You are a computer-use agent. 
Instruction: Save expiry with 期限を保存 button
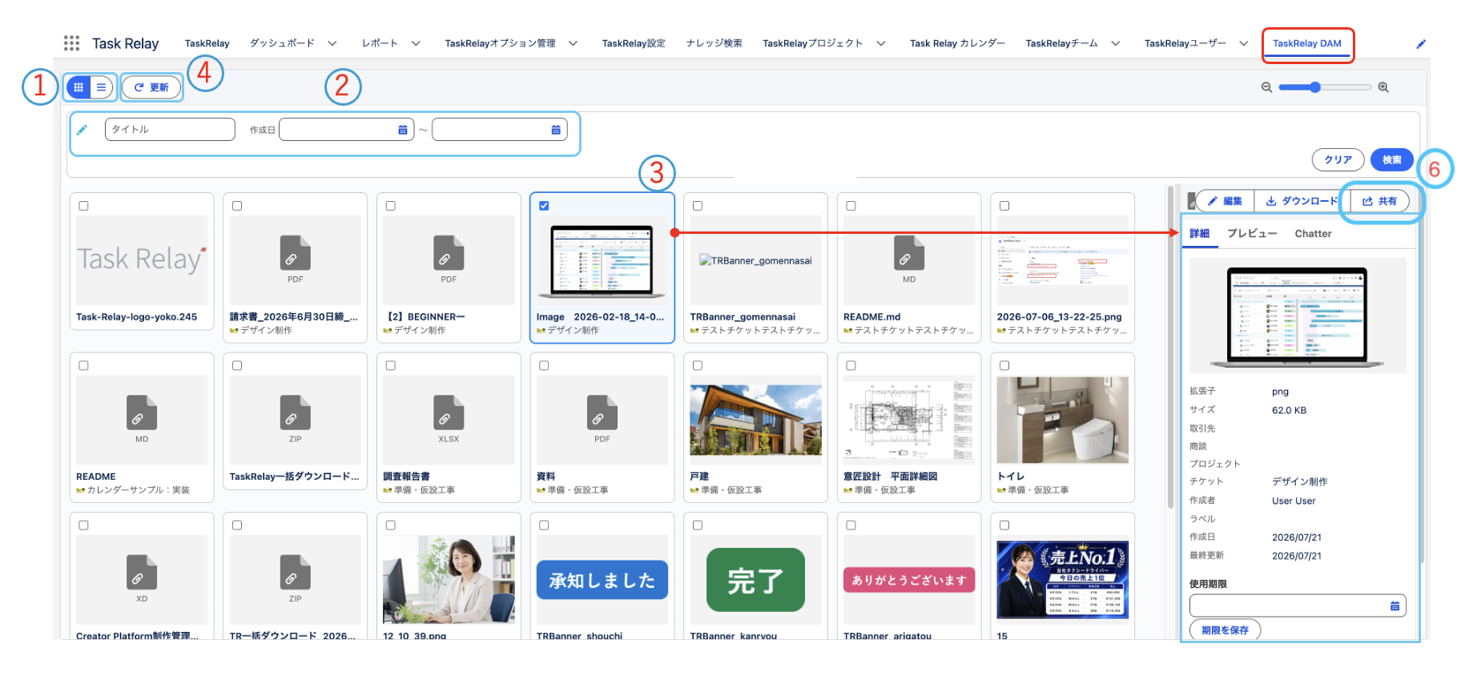(1225, 630)
